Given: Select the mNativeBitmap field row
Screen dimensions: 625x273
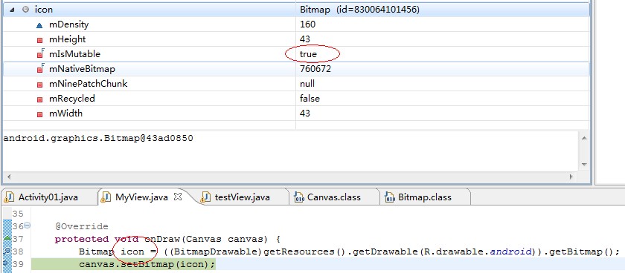Looking at the screenshot, I should point(296,69).
